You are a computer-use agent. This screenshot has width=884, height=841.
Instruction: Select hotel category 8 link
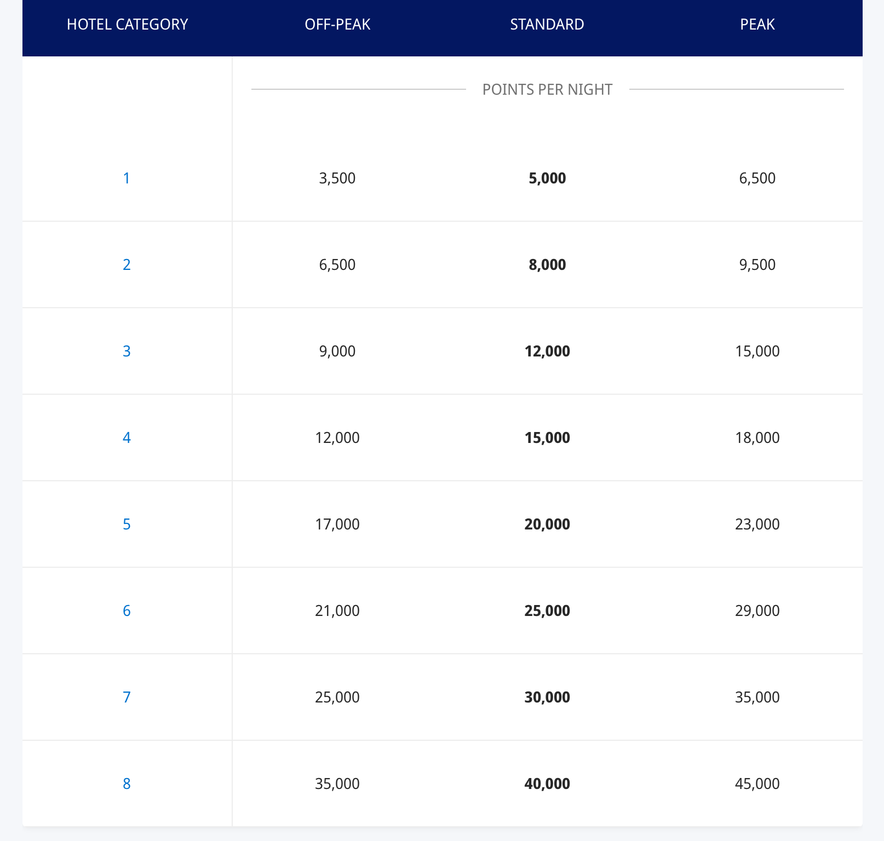[x=127, y=784]
